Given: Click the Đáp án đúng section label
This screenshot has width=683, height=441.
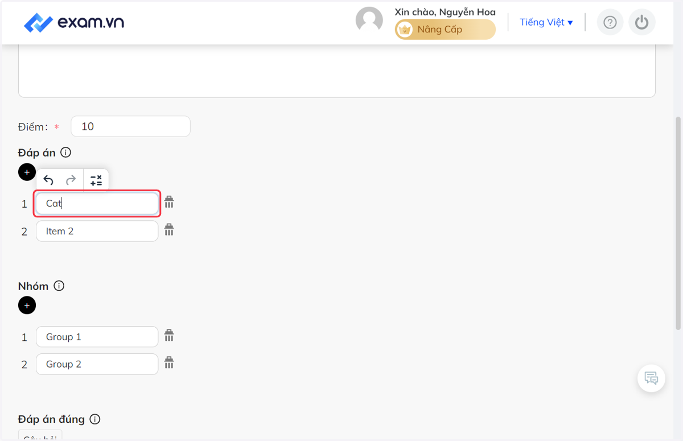Looking at the screenshot, I should pyautogui.click(x=51, y=419).
